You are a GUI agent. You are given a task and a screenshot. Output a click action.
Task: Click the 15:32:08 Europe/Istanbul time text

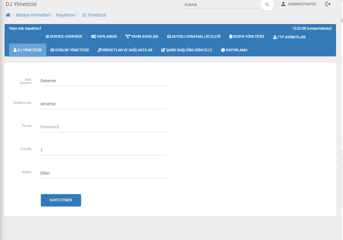pos(312,28)
